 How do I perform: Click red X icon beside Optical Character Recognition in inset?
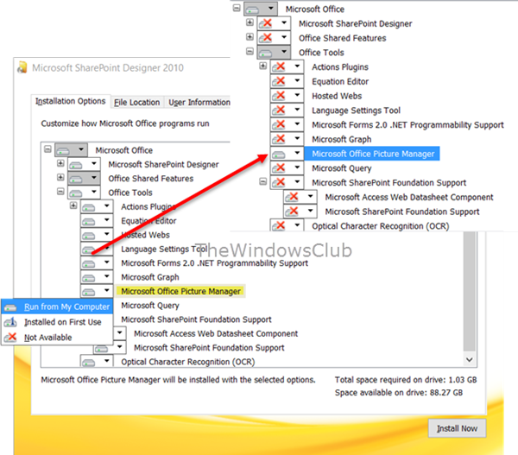click(x=279, y=226)
